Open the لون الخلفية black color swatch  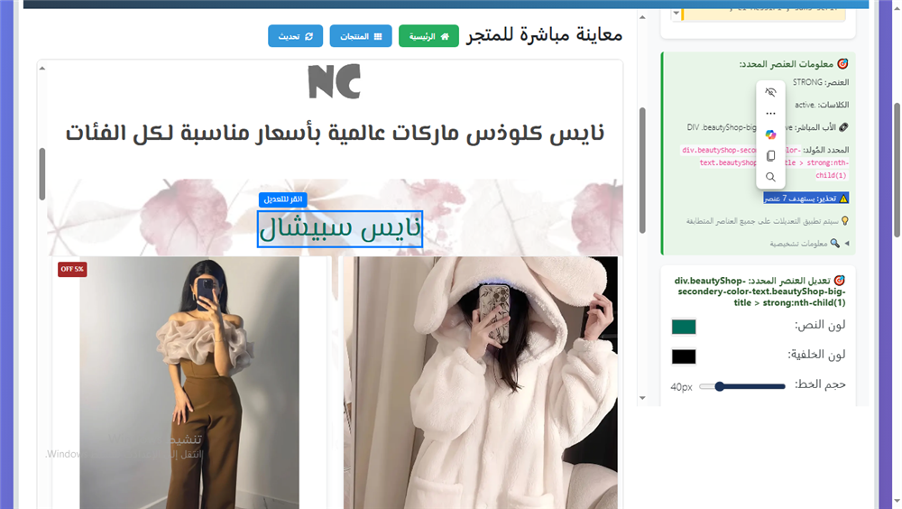click(x=684, y=356)
